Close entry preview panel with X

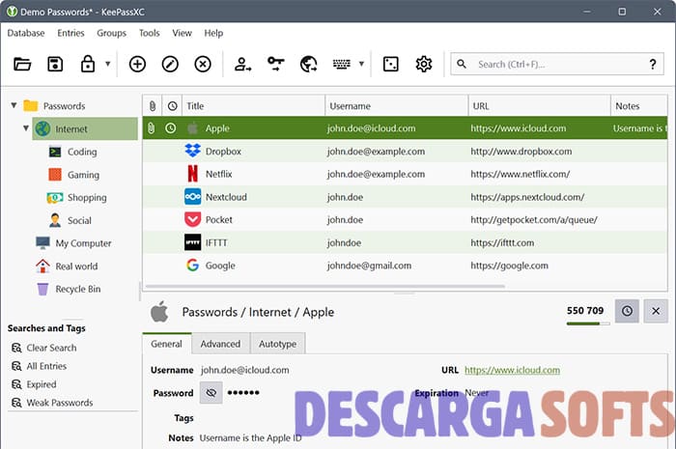coord(656,311)
